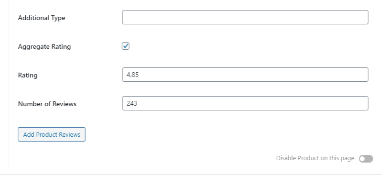382x175 pixels.
Task: Place cursor after 4.85 in Rating box
Action: [139, 75]
